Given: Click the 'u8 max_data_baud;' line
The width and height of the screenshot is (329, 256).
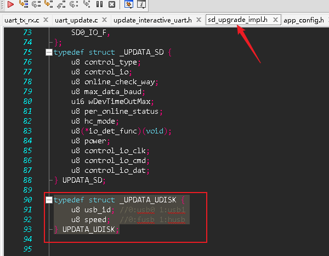Looking at the screenshot, I should point(108,92).
